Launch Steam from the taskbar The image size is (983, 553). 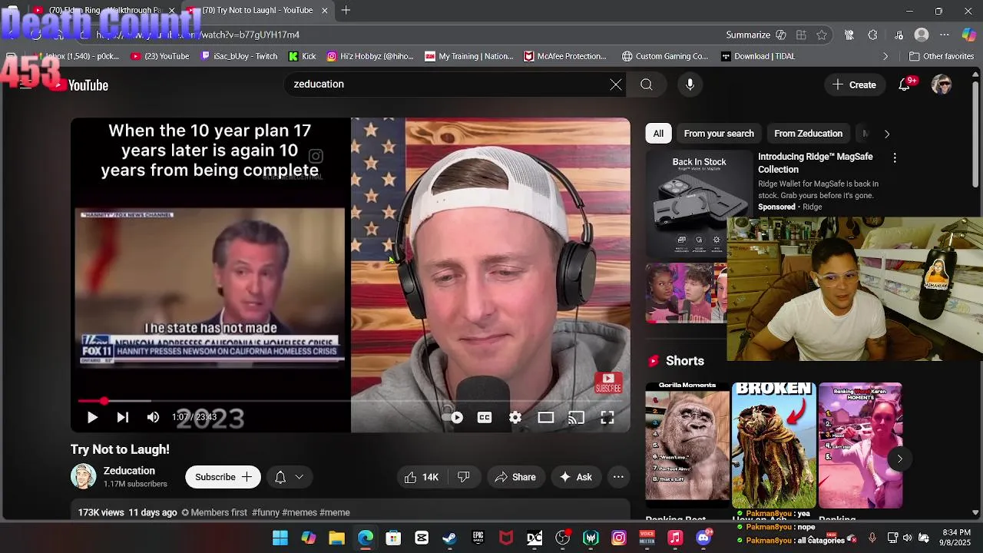tap(449, 538)
